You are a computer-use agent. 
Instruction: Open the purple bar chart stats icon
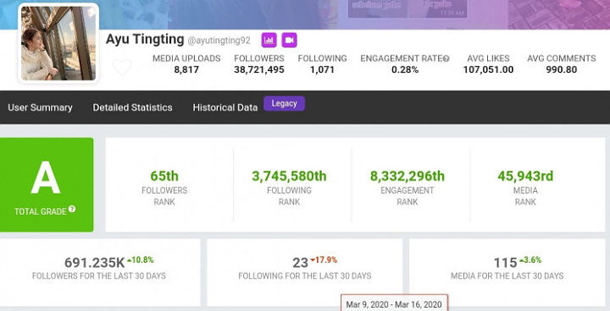(269, 40)
